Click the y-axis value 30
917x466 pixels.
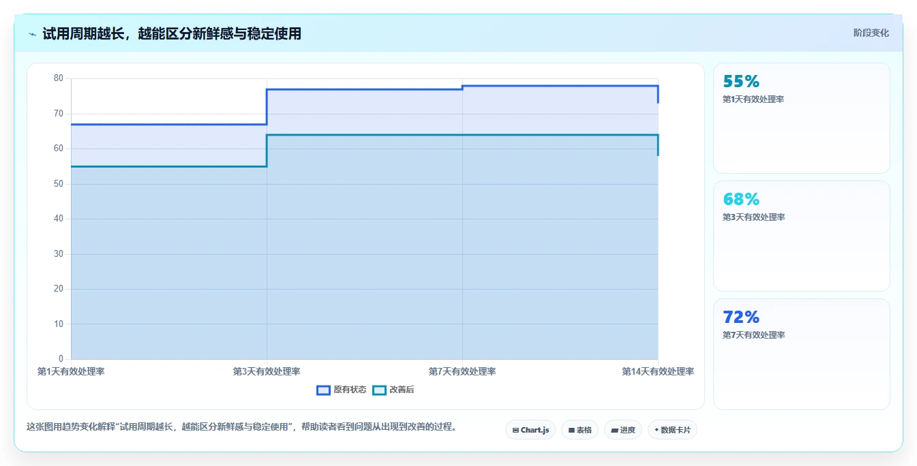point(59,254)
